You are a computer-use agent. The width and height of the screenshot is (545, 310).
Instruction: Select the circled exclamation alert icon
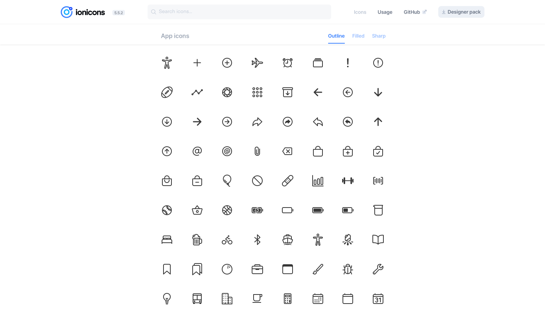tap(378, 63)
